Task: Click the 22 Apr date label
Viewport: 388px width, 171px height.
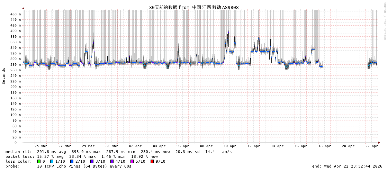Action: coord(372,146)
